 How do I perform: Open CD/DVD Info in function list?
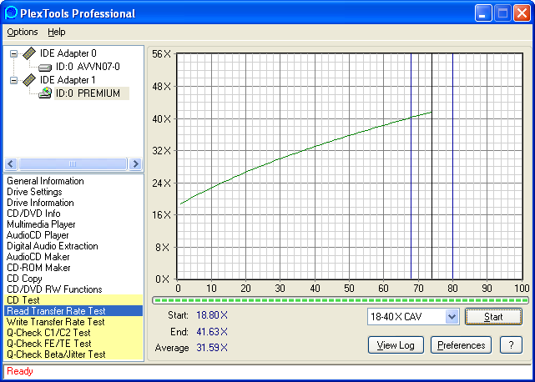click(x=73, y=214)
